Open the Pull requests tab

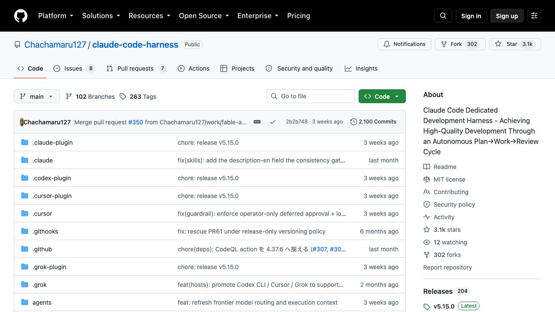(x=137, y=68)
